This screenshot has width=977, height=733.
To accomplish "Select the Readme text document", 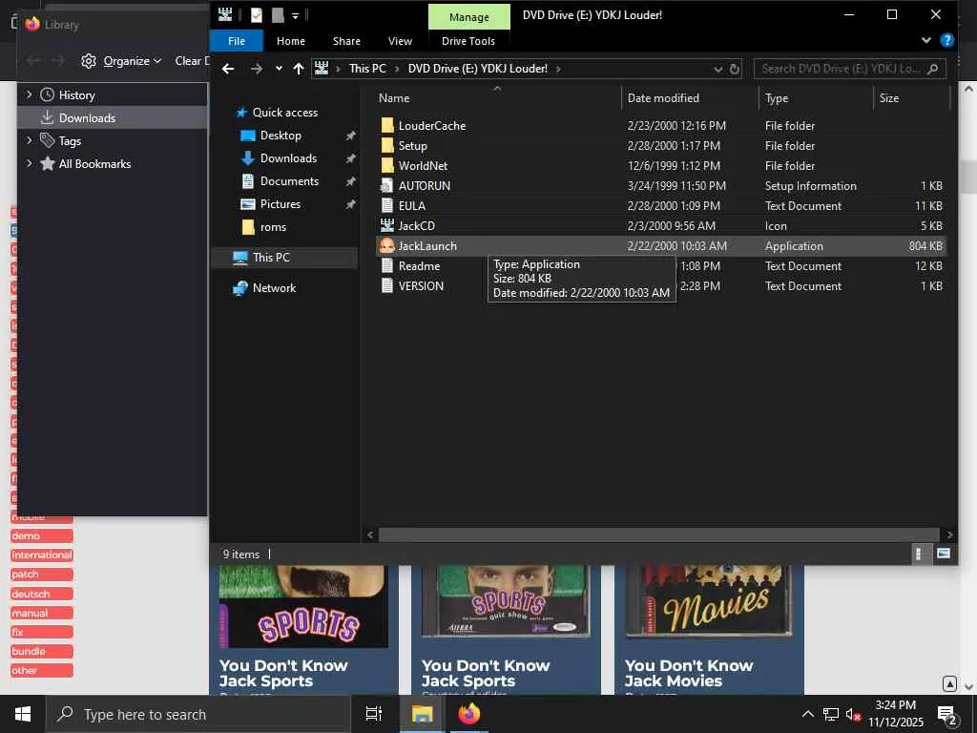I will (420, 266).
